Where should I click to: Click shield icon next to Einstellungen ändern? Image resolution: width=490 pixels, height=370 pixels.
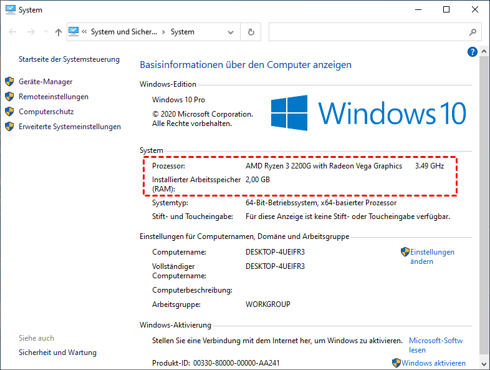point(405,252)
